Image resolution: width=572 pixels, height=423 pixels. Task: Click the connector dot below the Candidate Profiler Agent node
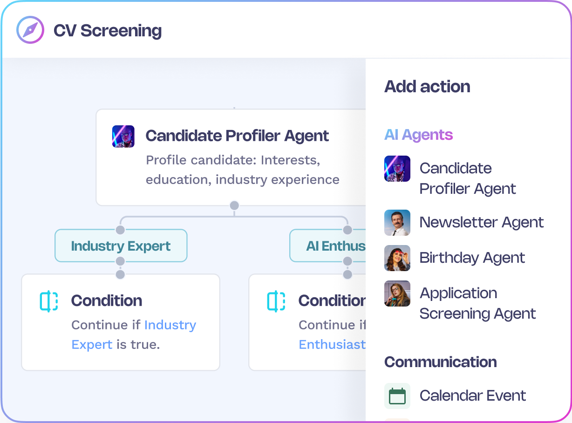tap(234, 205)
